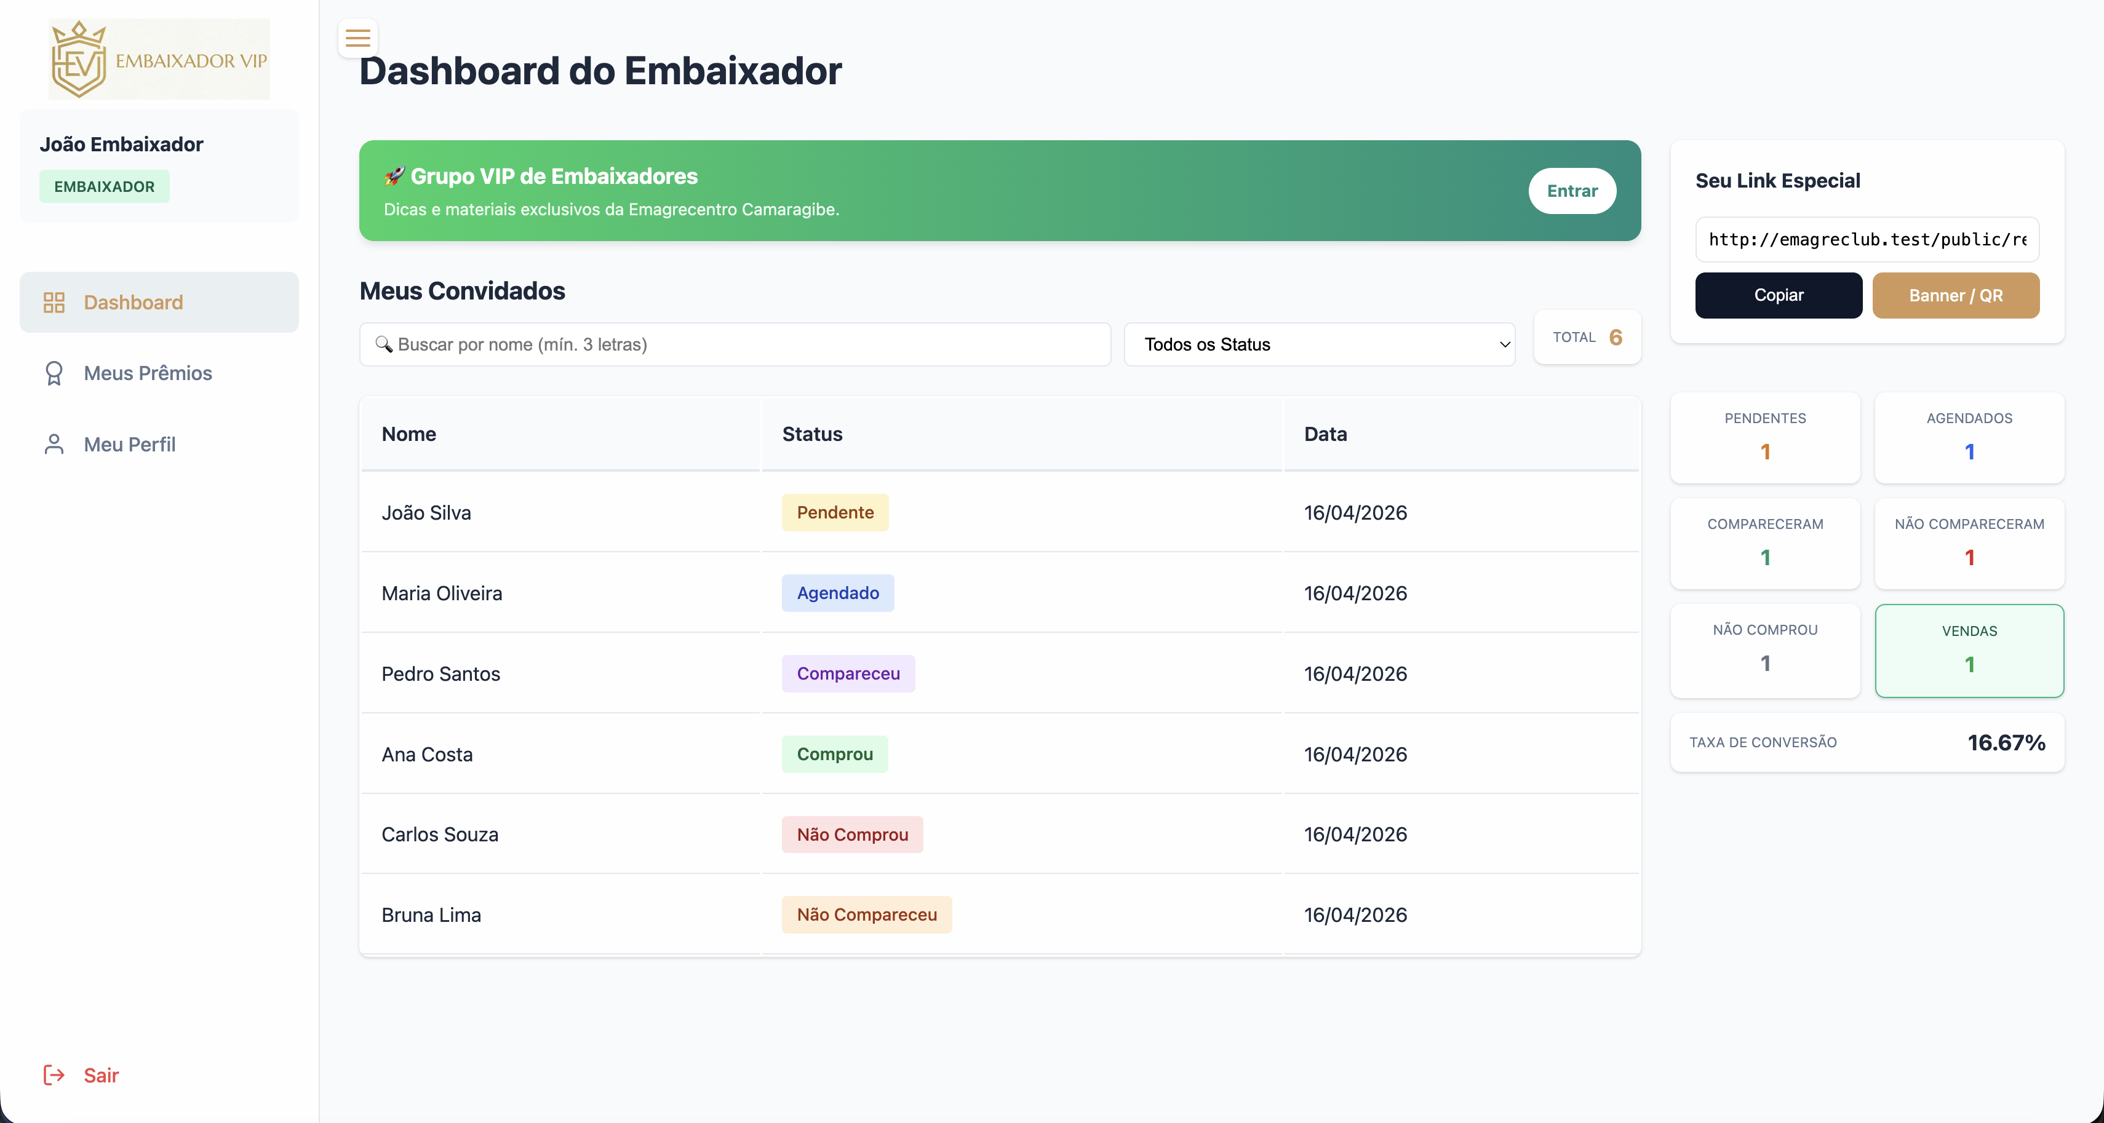Screen dimensions: 2104x1123
Task: Click the Meu Perfil person icon
Action: click(54, 443)
